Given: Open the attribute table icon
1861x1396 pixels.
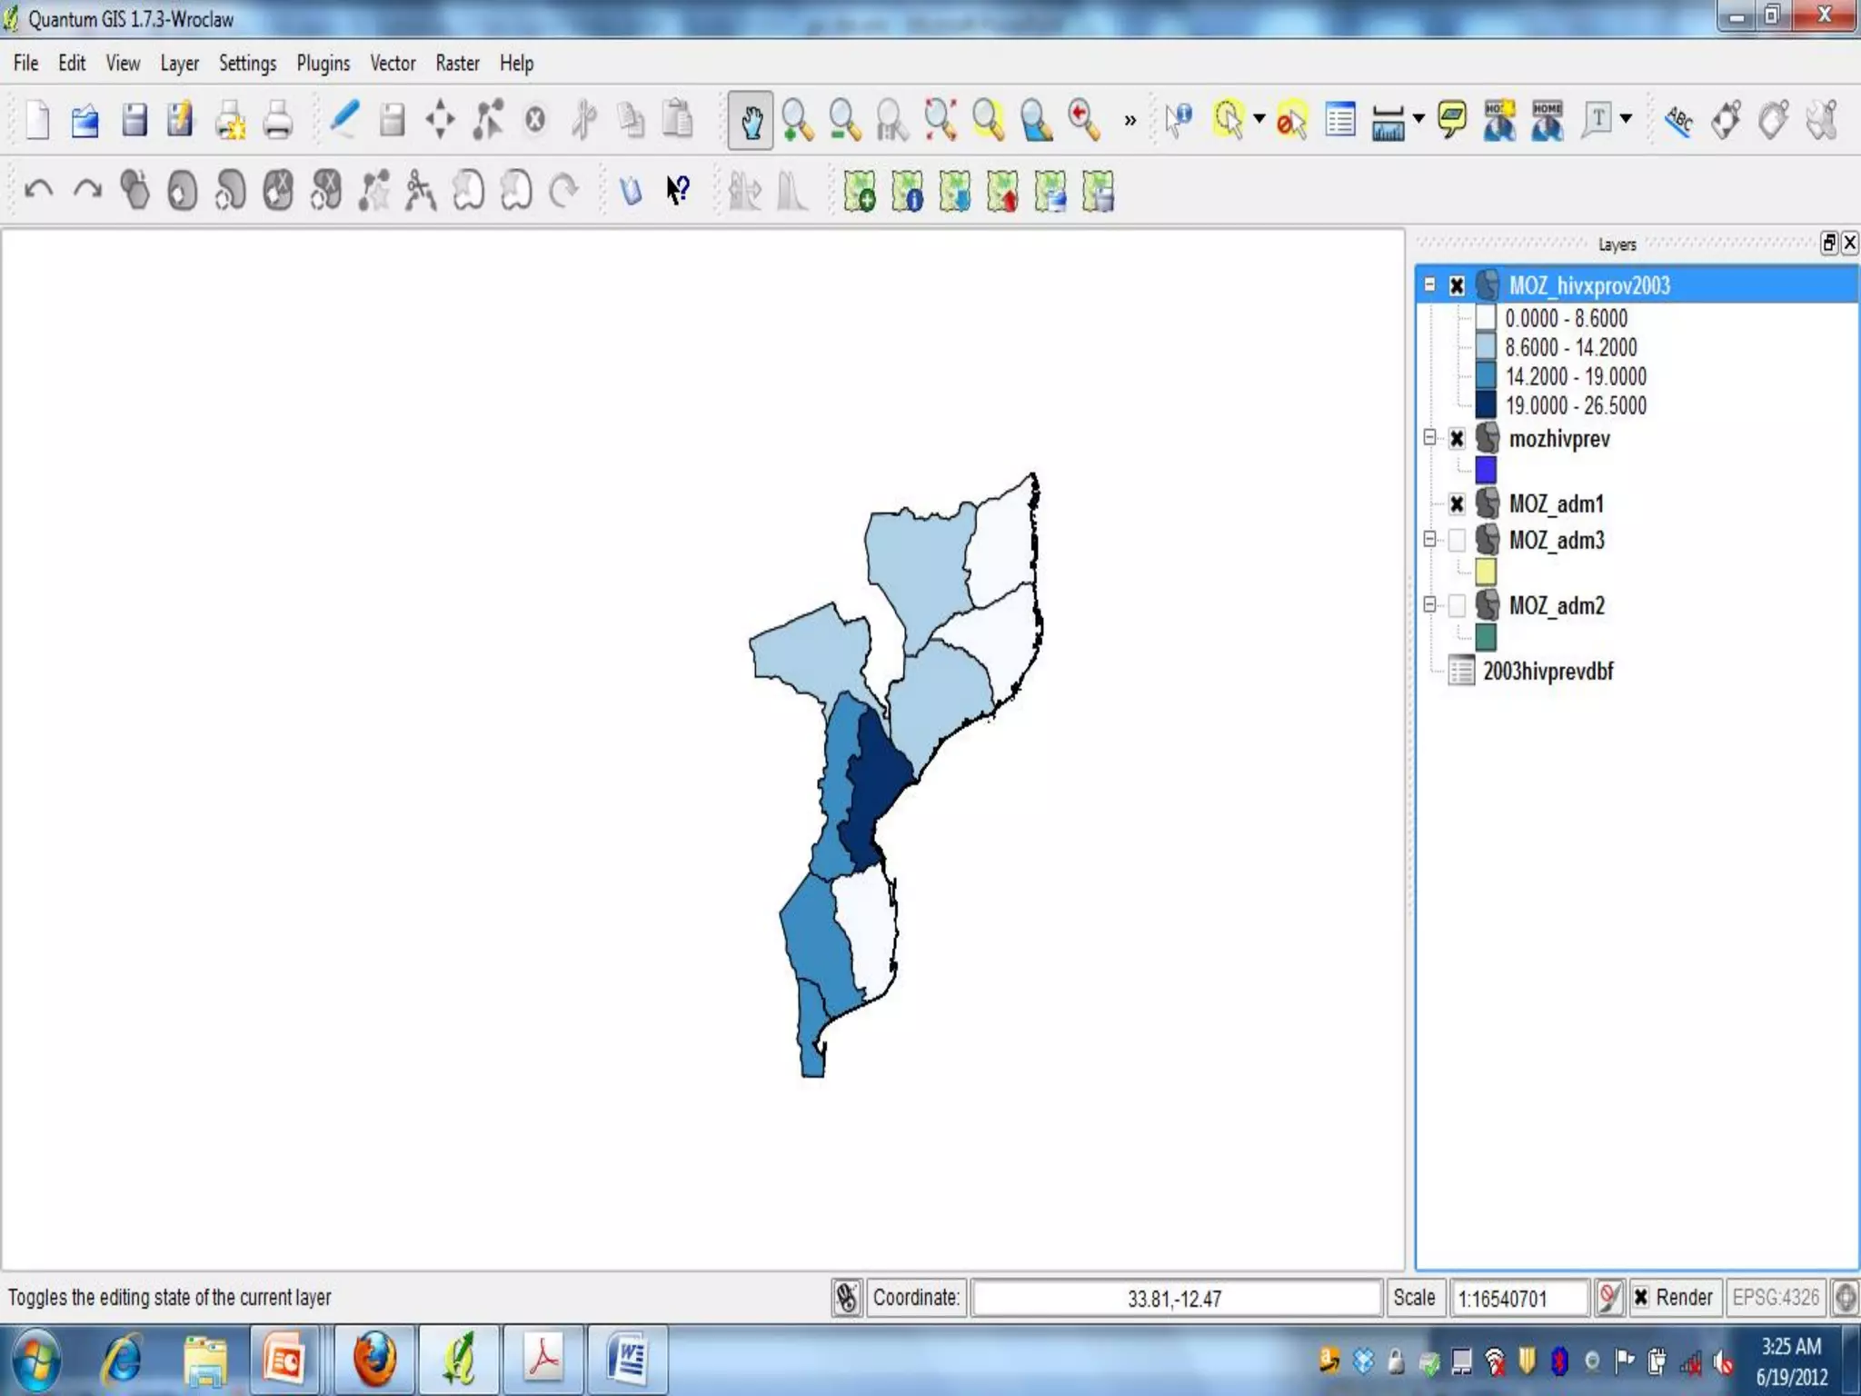Looking at the screenshot, I should [1340, 120].
